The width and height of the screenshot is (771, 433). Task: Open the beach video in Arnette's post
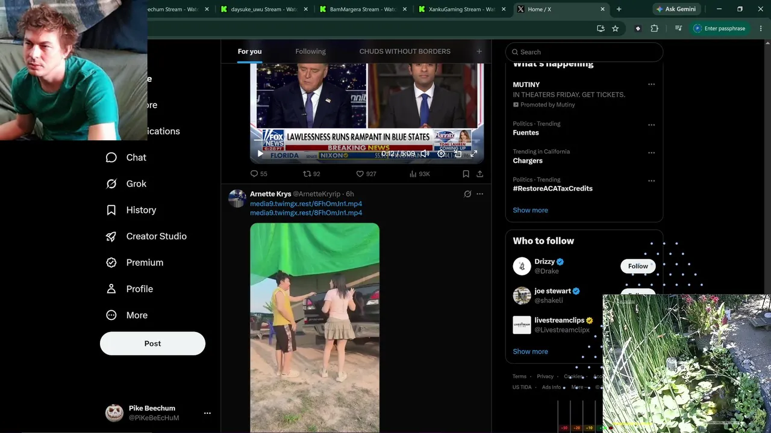tap(315, 328)
